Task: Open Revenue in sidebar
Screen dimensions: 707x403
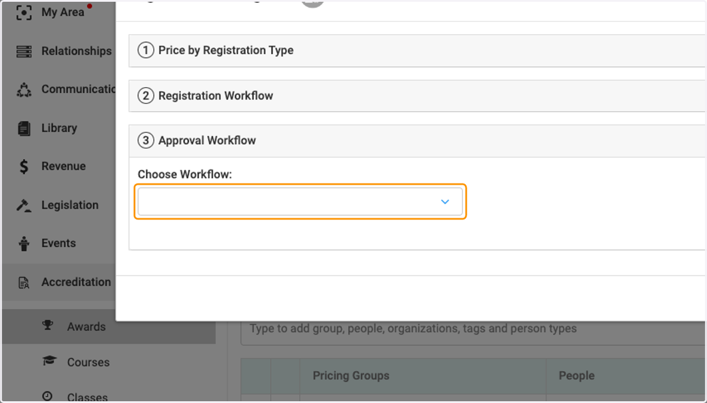Action: (64, 166)
